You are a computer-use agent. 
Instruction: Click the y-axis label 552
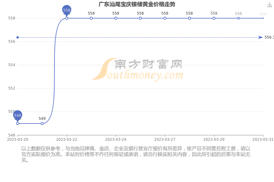click(12, 88)
